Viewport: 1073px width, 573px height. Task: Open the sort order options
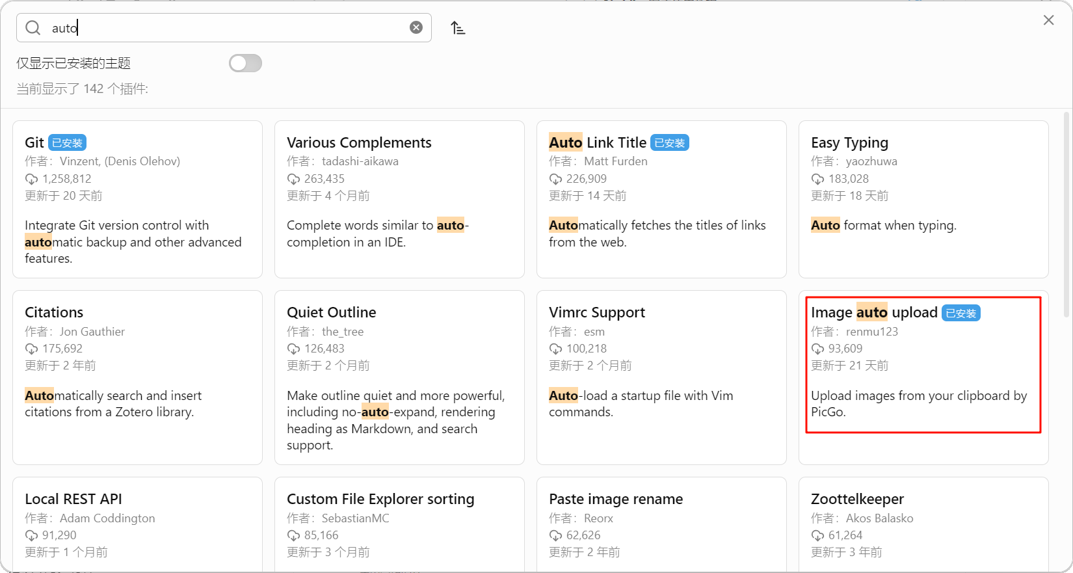[458, 28]
